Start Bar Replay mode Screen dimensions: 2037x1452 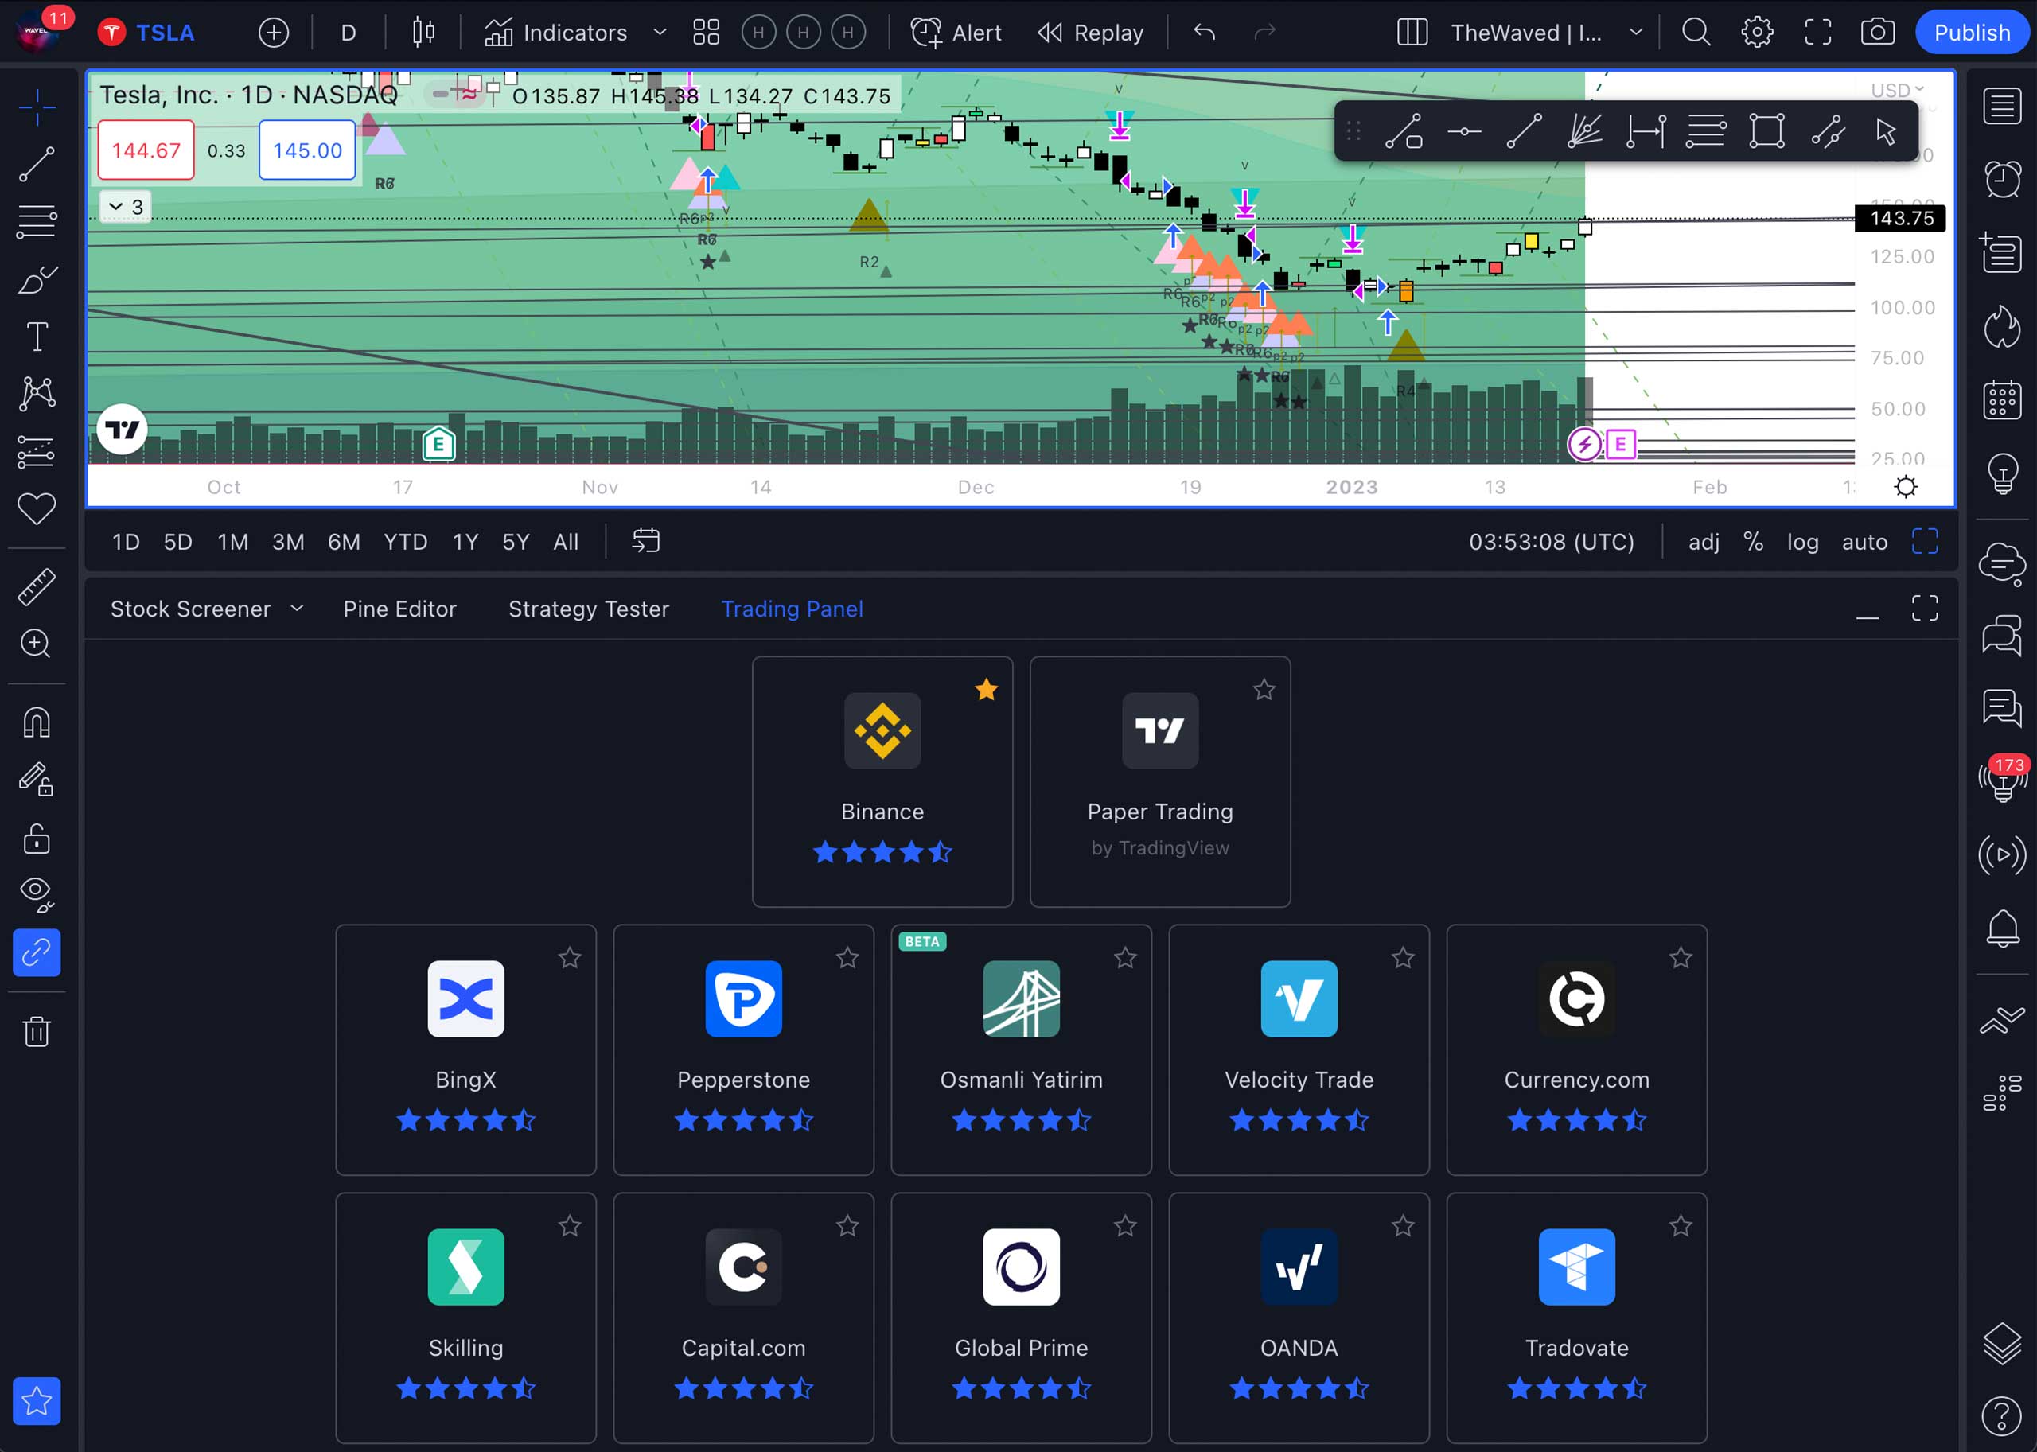pyautogui.click(x=1090, y=33)
